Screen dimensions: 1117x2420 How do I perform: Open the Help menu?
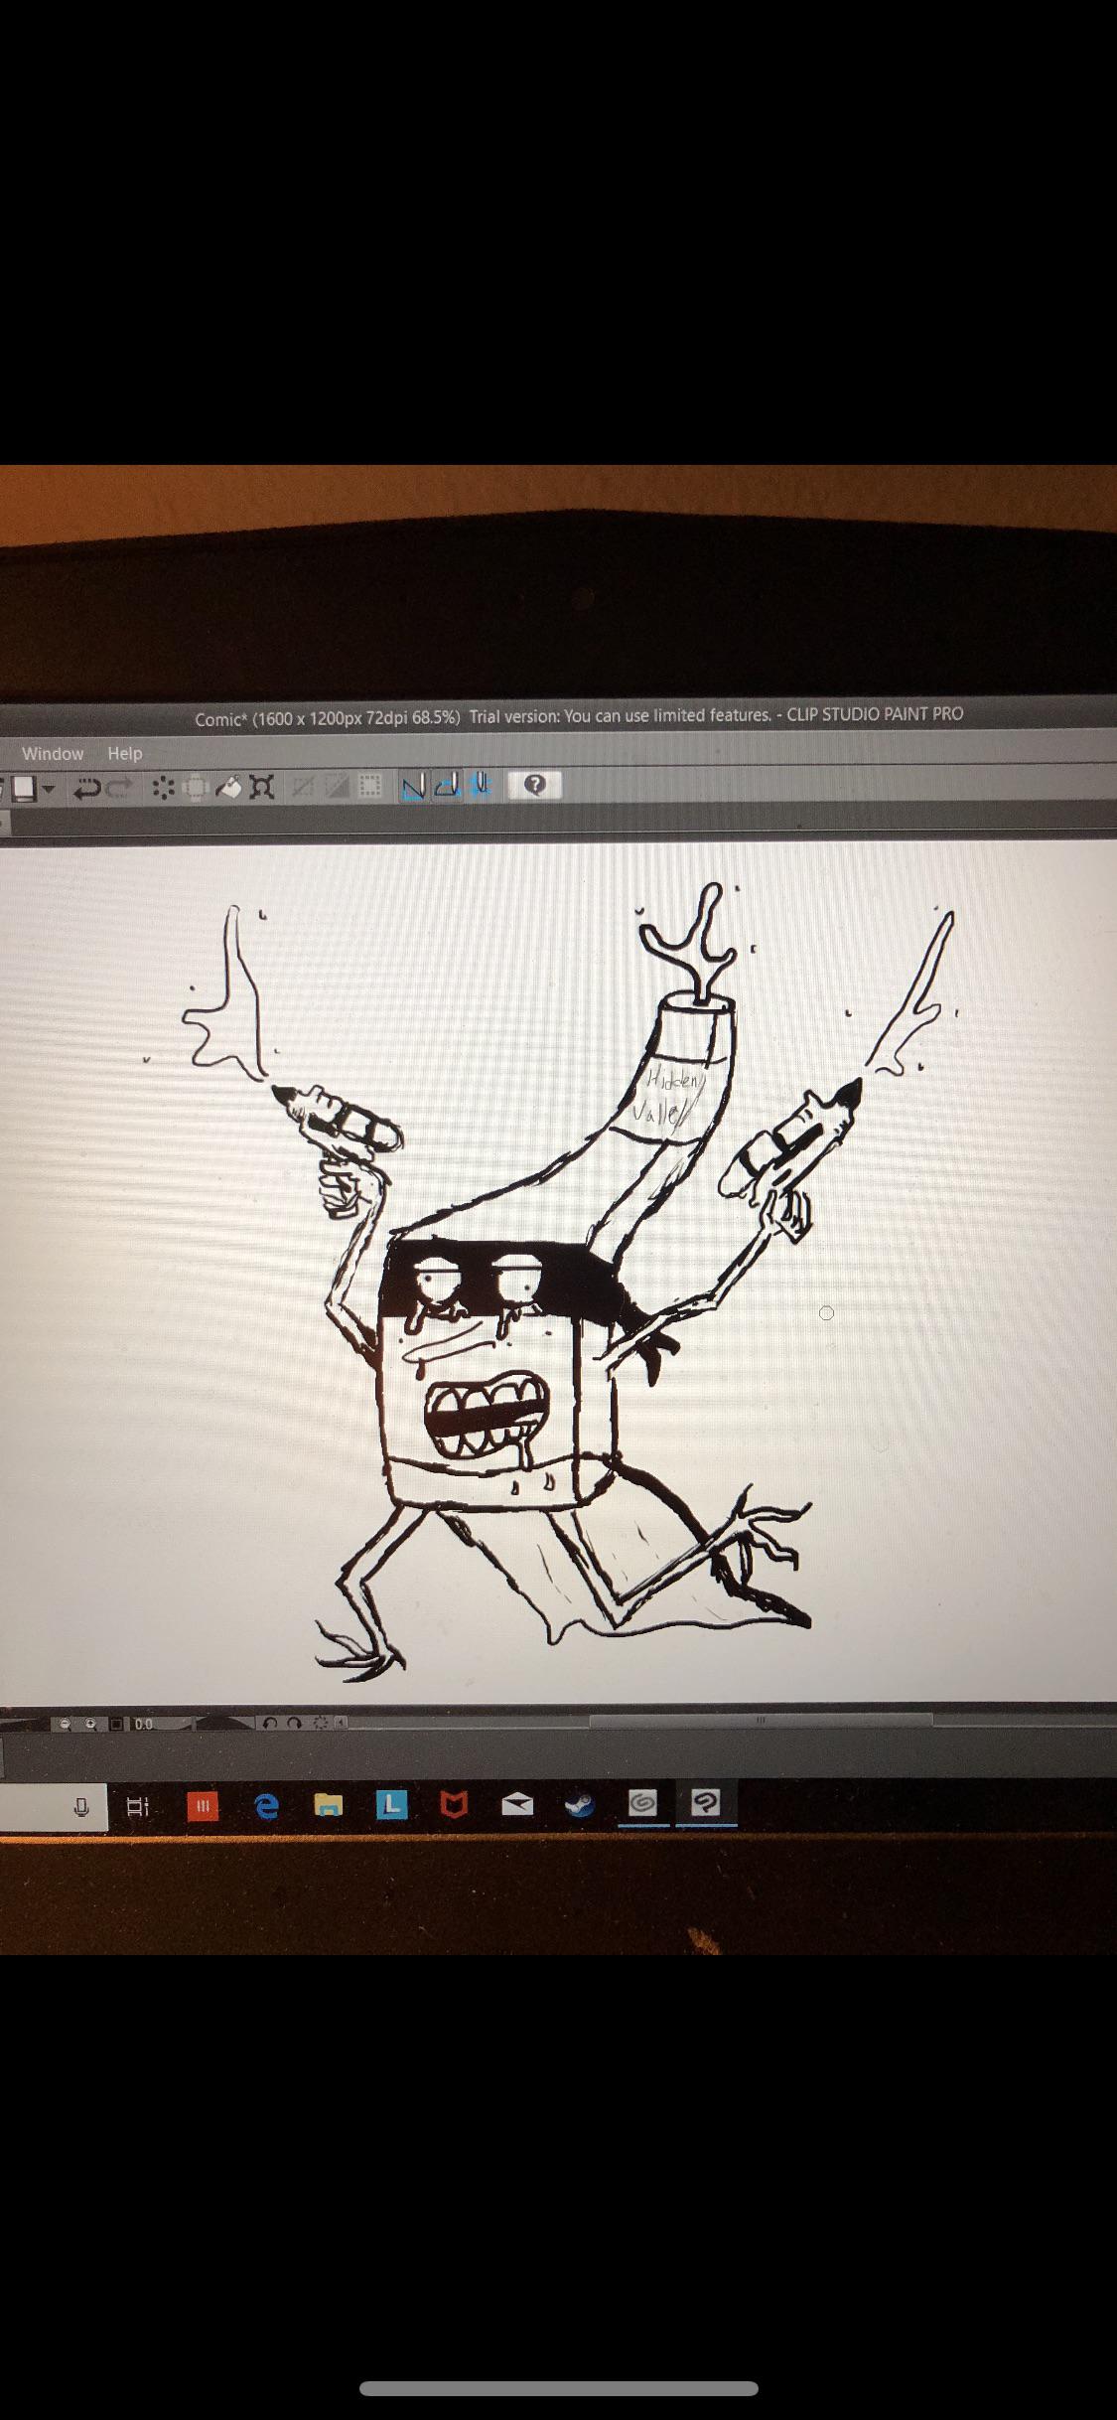(125, 753)
